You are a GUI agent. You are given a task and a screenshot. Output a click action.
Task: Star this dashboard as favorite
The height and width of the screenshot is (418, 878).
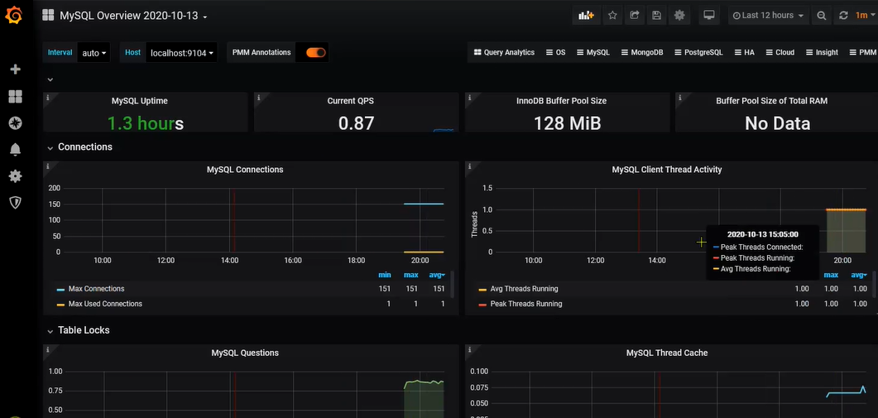(612, 15)
